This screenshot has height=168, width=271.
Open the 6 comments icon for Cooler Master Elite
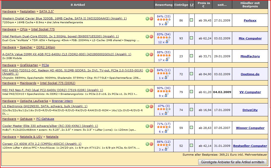point(166,131)
